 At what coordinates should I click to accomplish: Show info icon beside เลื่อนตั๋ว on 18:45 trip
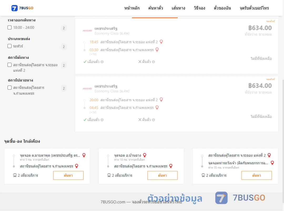(x=102, y=62)
